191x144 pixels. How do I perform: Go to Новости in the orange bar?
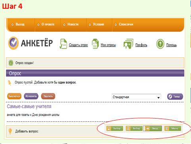point(73,24)
